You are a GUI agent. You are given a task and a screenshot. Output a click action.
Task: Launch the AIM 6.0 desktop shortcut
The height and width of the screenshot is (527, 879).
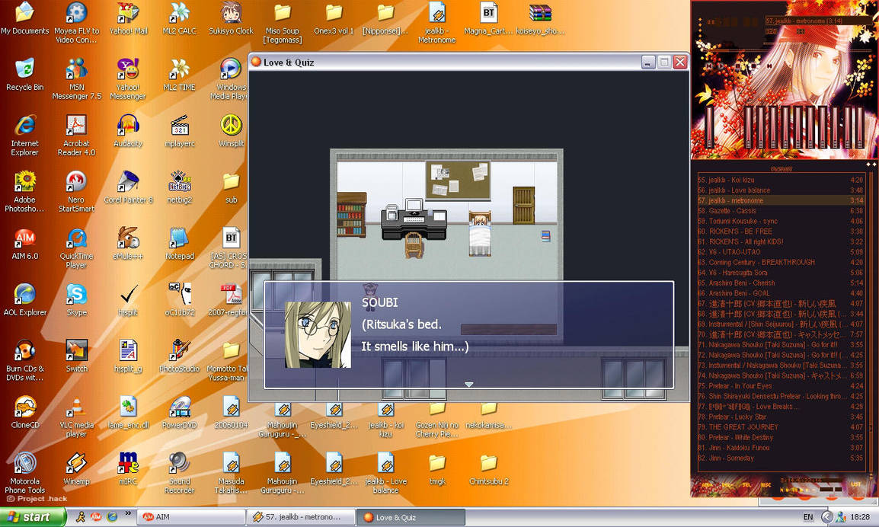click(x=24, y=243)
